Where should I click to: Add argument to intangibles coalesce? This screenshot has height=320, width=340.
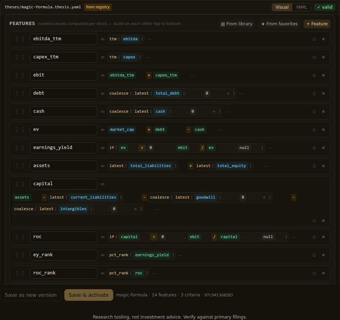(x=135, y=209)
